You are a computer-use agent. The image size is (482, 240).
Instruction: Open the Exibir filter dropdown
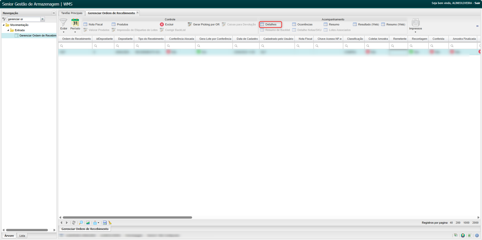pos(64,26)
